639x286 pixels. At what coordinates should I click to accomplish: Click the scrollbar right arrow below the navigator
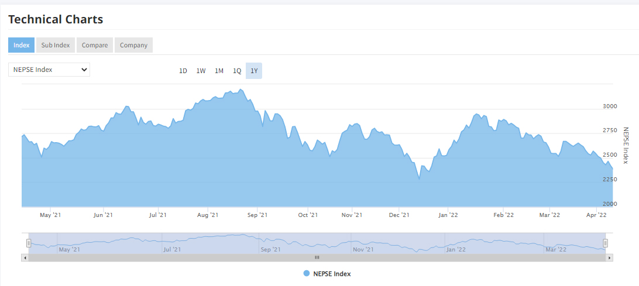point(609,257)
